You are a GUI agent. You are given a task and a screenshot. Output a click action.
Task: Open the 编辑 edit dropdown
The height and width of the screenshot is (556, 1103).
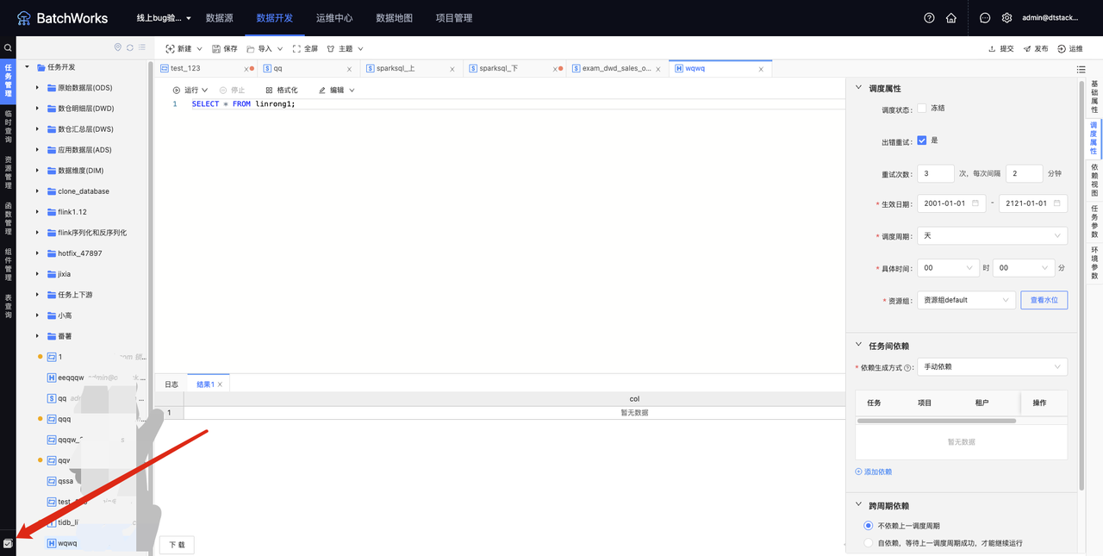[x=337, y=90]
